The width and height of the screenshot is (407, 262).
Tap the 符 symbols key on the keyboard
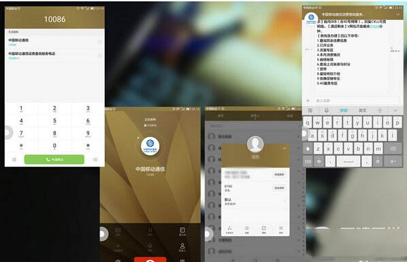tap(378, 161)
